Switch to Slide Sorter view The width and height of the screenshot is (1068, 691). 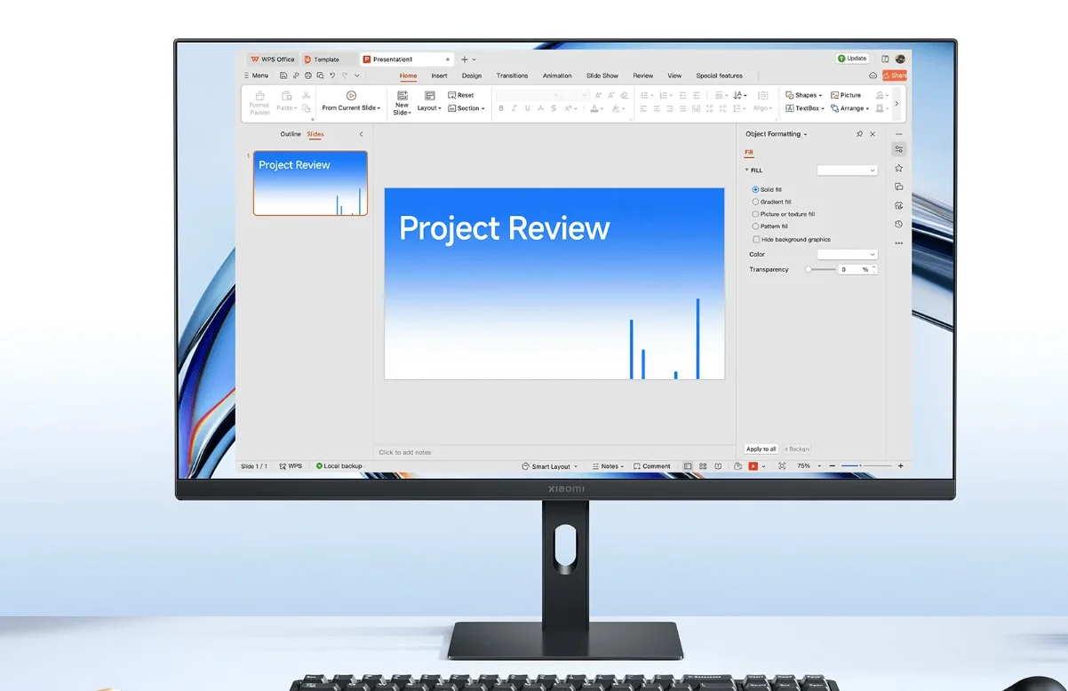703,466
